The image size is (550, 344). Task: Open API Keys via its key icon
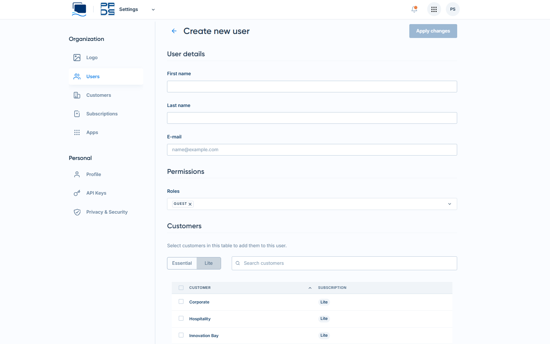point(77,193)
